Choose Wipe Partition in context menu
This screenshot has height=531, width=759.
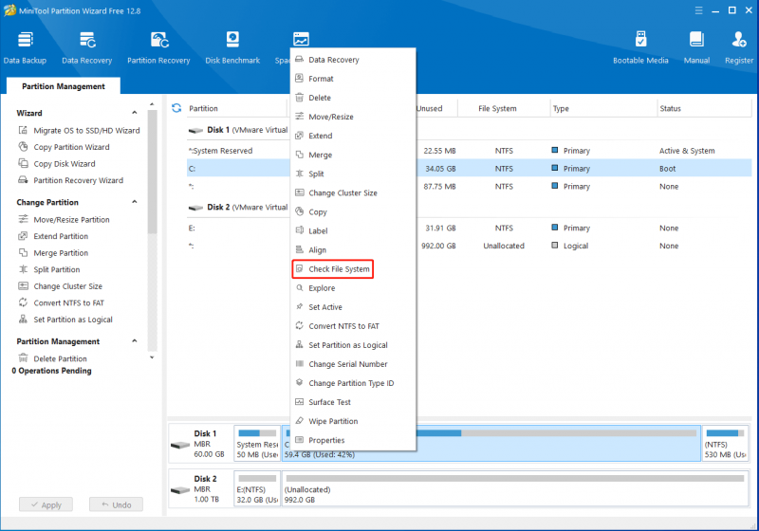353,421
